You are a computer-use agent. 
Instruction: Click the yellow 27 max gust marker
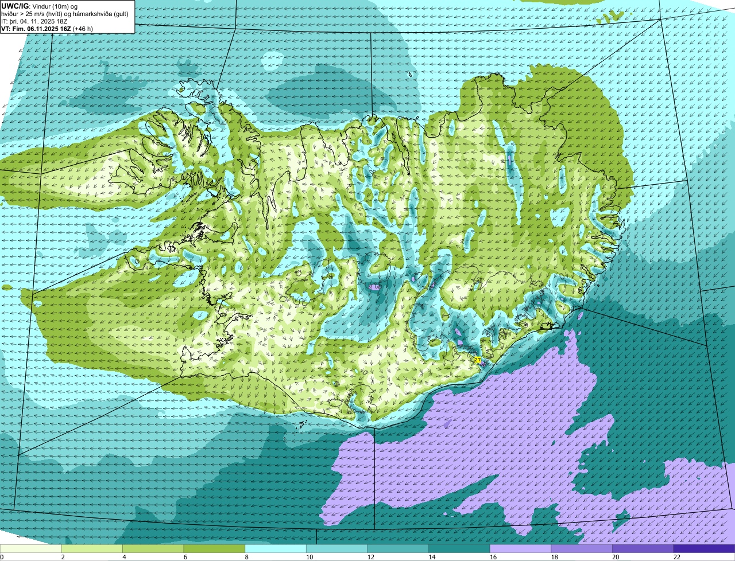click(477, 360)
